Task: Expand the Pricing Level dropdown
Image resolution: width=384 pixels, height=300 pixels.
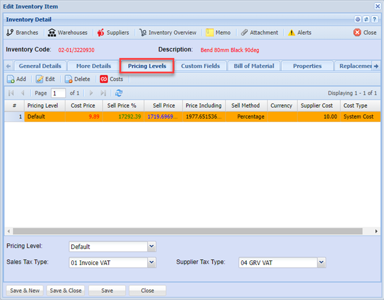Action: coord(152,246)
